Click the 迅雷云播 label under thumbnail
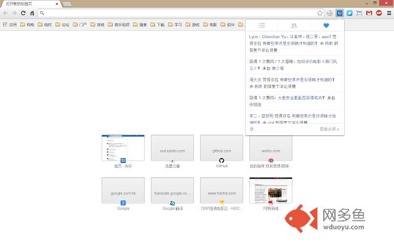The height and width of the screenshot is (246, 394). coord(172,166)
